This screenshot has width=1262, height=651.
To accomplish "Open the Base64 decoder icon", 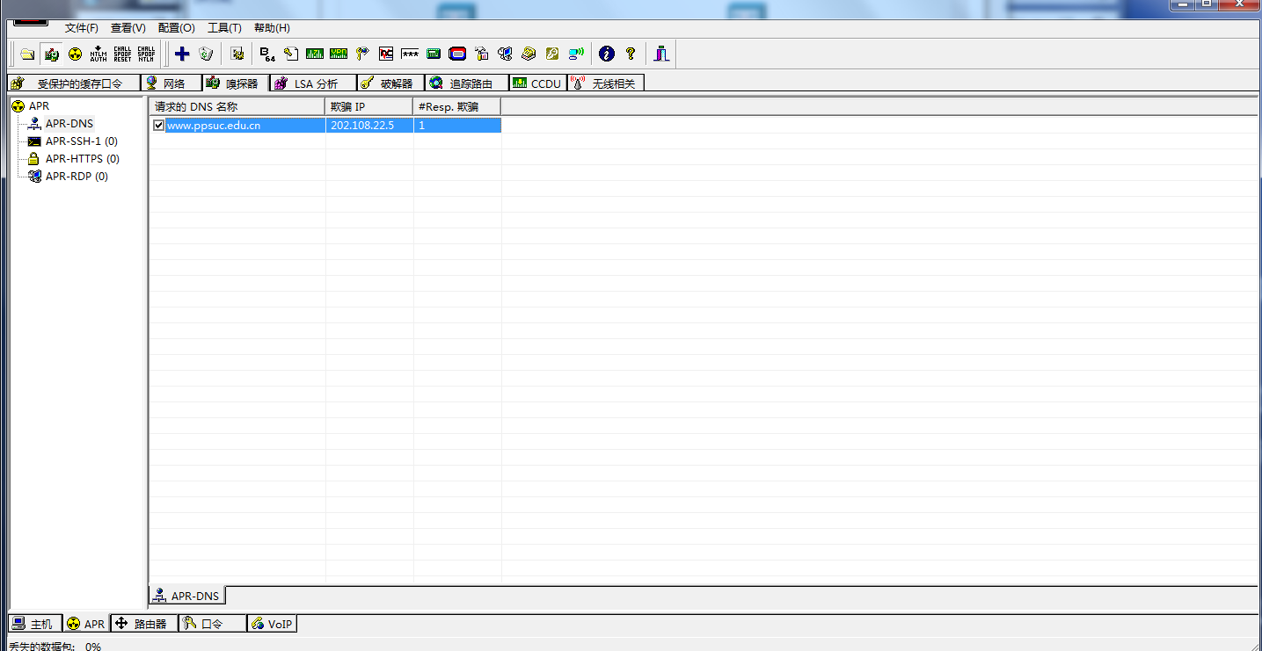I will (267, 54).
